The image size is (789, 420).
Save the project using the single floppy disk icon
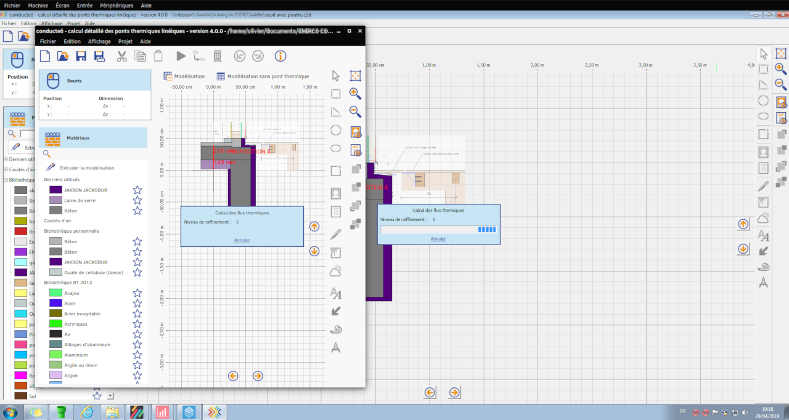tap(81, 56)
